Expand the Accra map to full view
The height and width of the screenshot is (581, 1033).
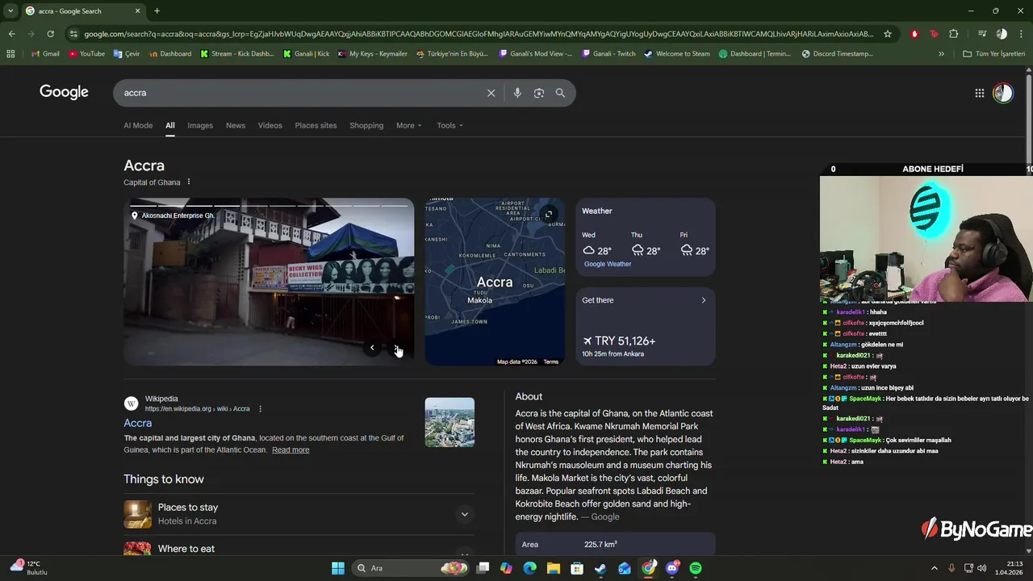[x=549, y=214]
